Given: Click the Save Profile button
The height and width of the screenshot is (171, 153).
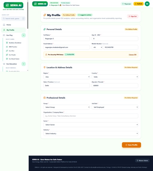Looking at the screenshot, I should tap(131, 145).
